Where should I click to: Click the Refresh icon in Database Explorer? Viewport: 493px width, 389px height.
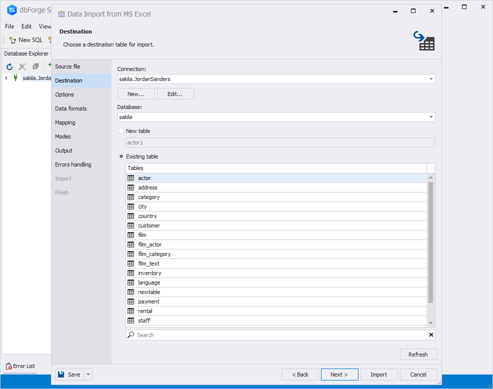[x=9, y=66]
